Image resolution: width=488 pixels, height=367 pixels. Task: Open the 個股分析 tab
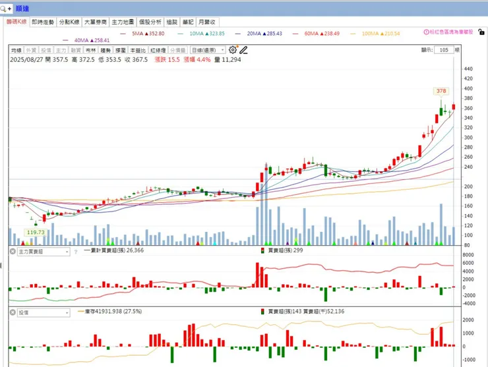click(x=150, y=22)
